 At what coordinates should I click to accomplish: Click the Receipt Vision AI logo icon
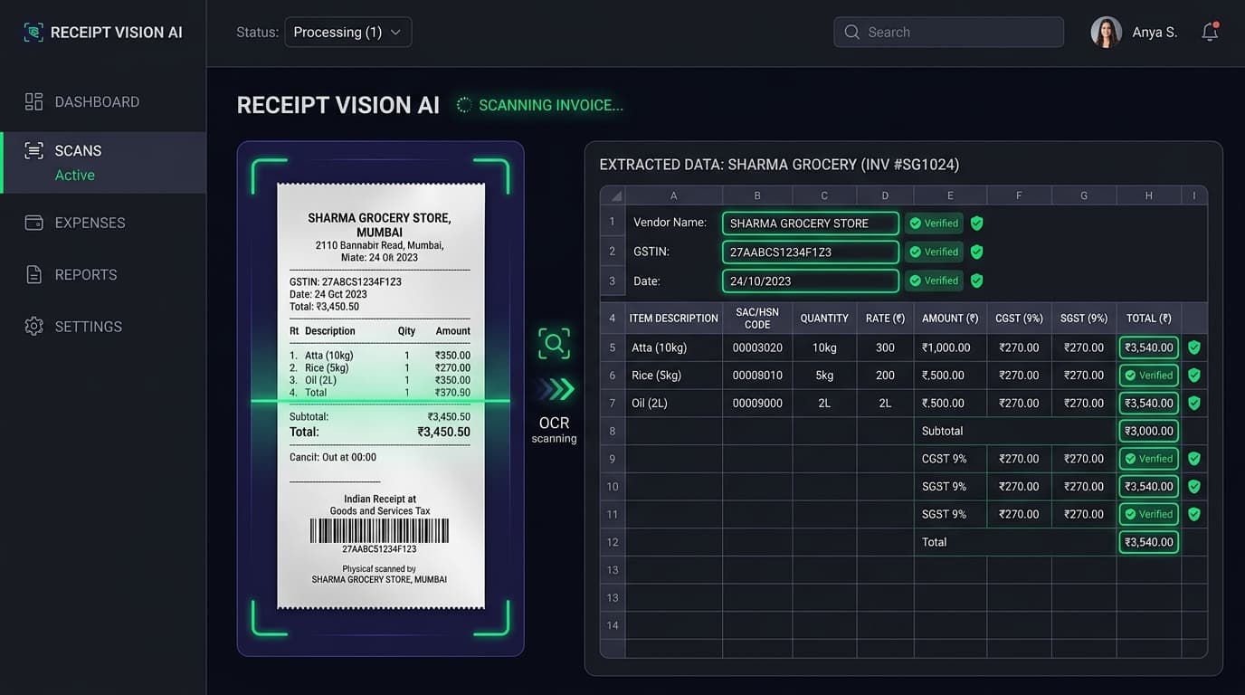(33, 33)
